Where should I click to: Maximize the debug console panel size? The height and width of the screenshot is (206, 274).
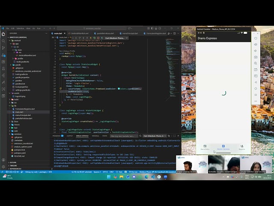coord(174,136)
